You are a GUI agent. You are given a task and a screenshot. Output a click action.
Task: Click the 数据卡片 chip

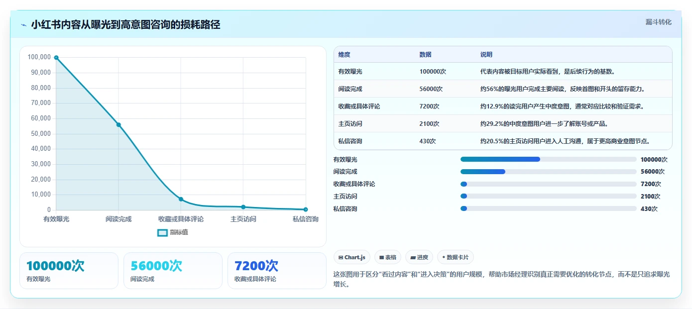(x=456, y=257)
